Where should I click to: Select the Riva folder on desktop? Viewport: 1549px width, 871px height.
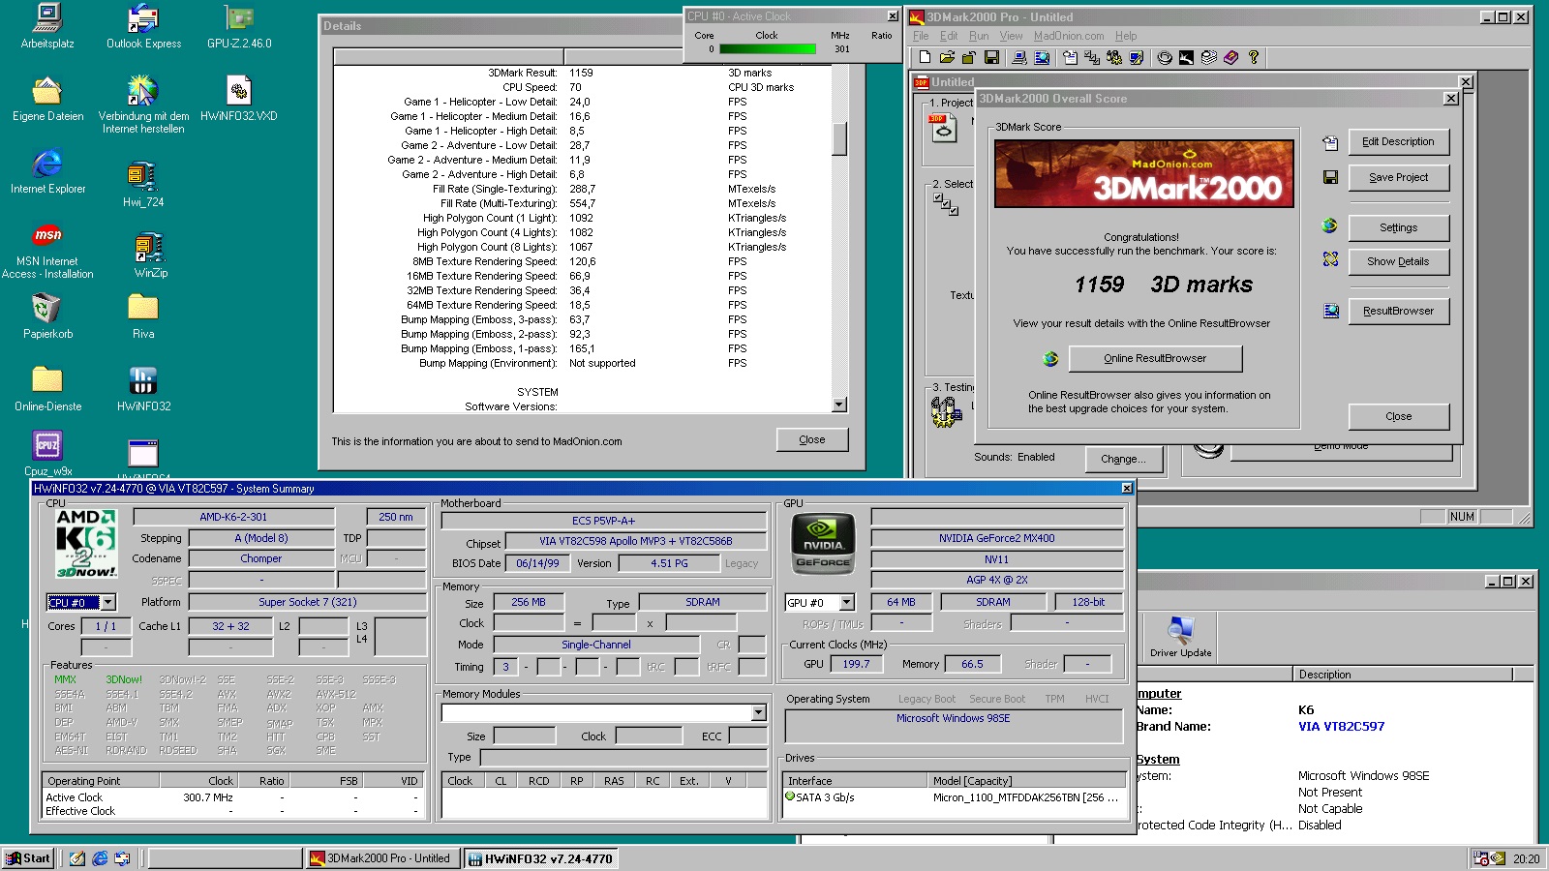point(143,316)
